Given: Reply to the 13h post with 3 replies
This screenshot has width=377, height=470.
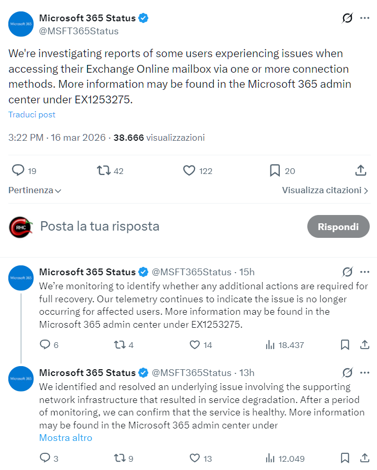Looking at the screenshot, I should point(45,459).
